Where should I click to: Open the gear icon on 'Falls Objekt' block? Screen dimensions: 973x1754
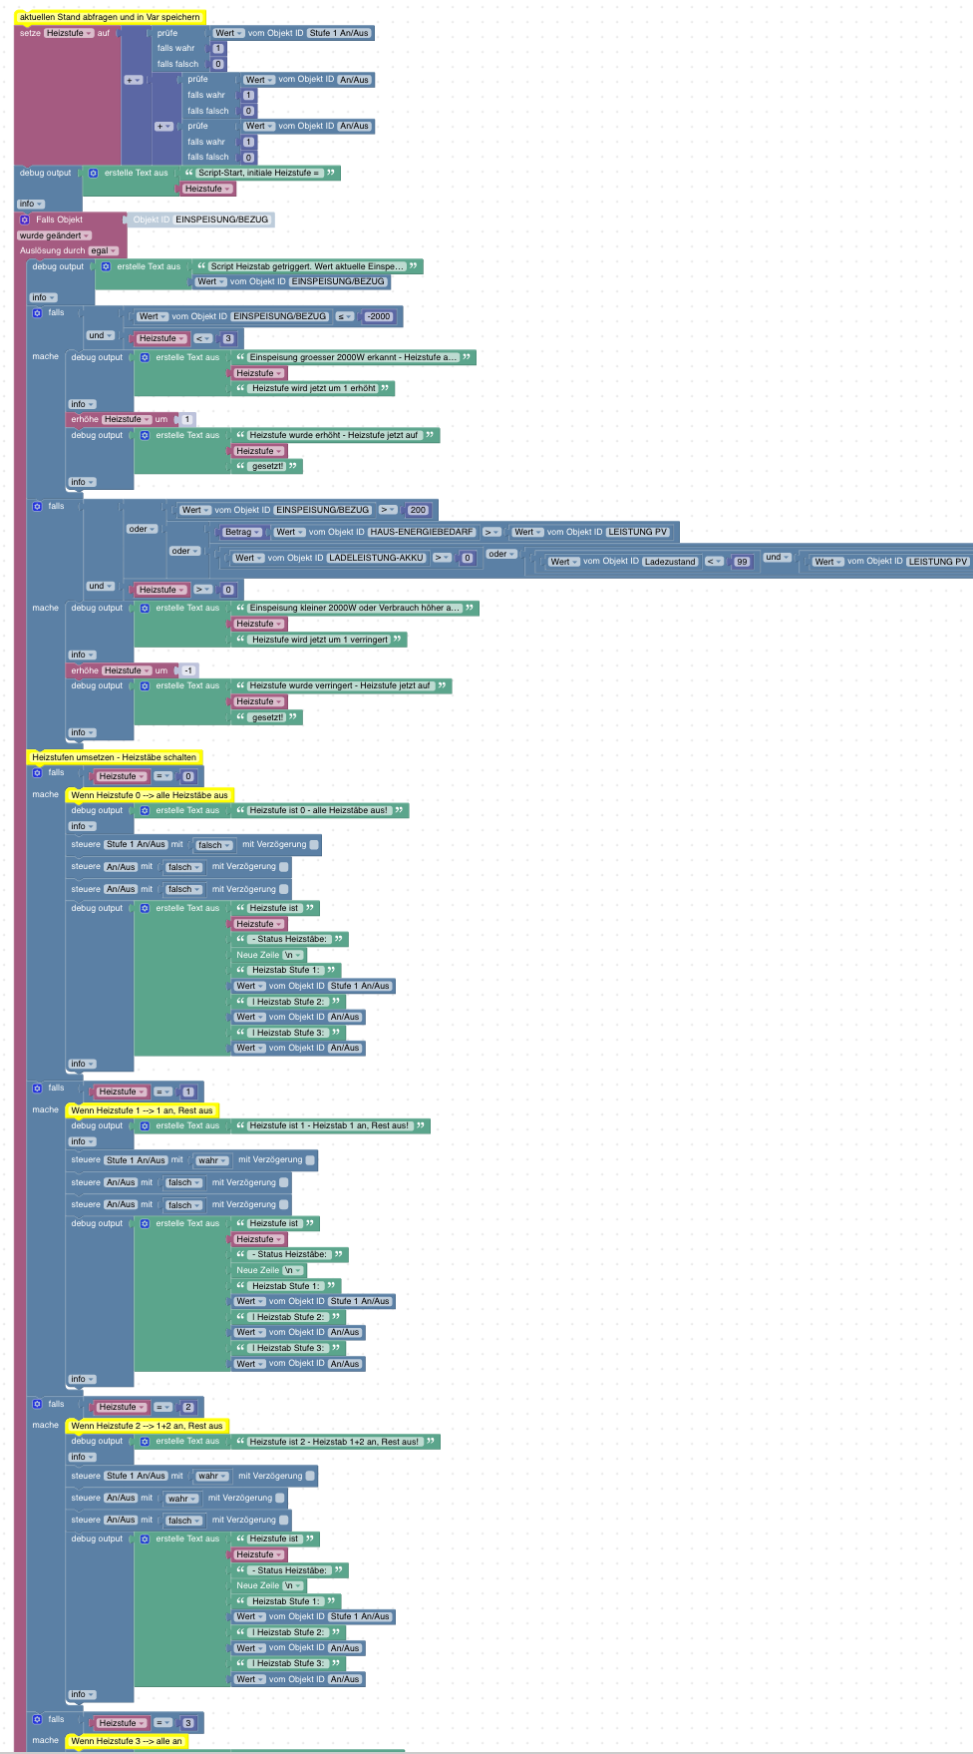click(x=25, y=219)
